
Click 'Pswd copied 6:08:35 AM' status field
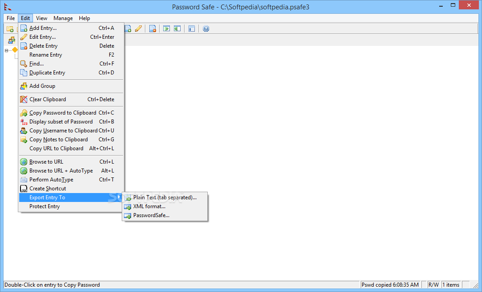[x=390, y=284]
